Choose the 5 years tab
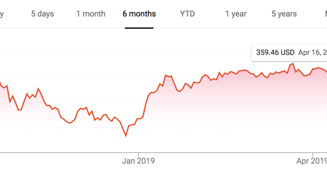This screenshot has height=174, width=327. pos(284,14)
